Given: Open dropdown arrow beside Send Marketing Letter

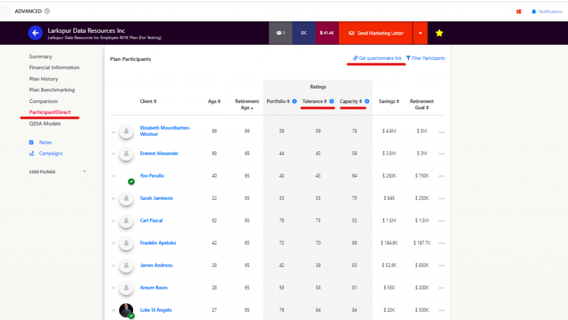Looking at the screenshot, I should point(420,33).
